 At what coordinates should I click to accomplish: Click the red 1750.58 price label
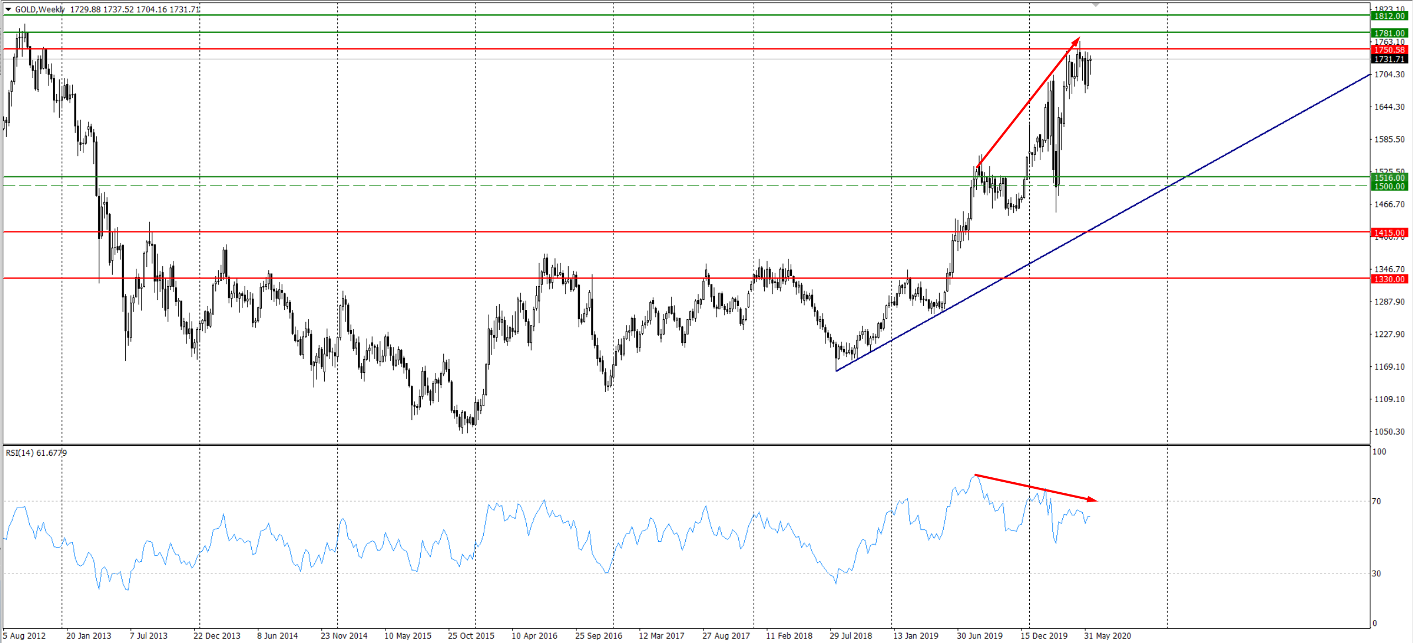click(x=1389, y=50)
